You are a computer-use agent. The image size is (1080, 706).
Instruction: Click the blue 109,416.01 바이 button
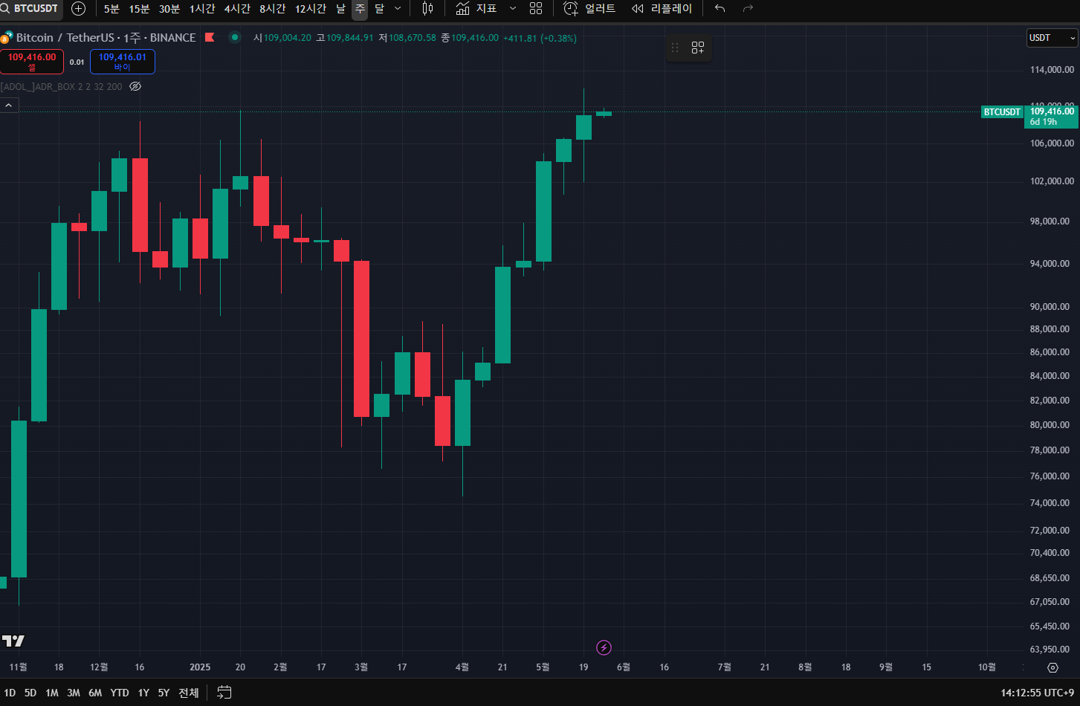pos(123,62)
